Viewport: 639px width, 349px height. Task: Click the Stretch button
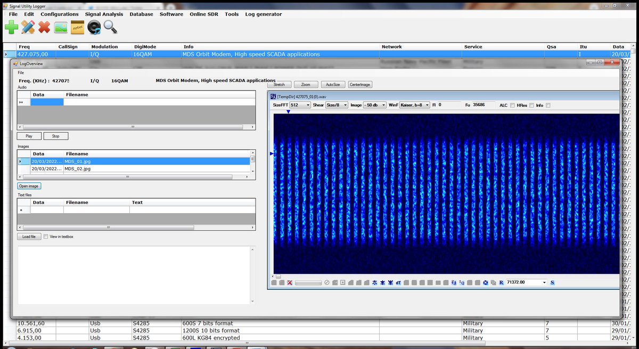click(x=279, y=85)
